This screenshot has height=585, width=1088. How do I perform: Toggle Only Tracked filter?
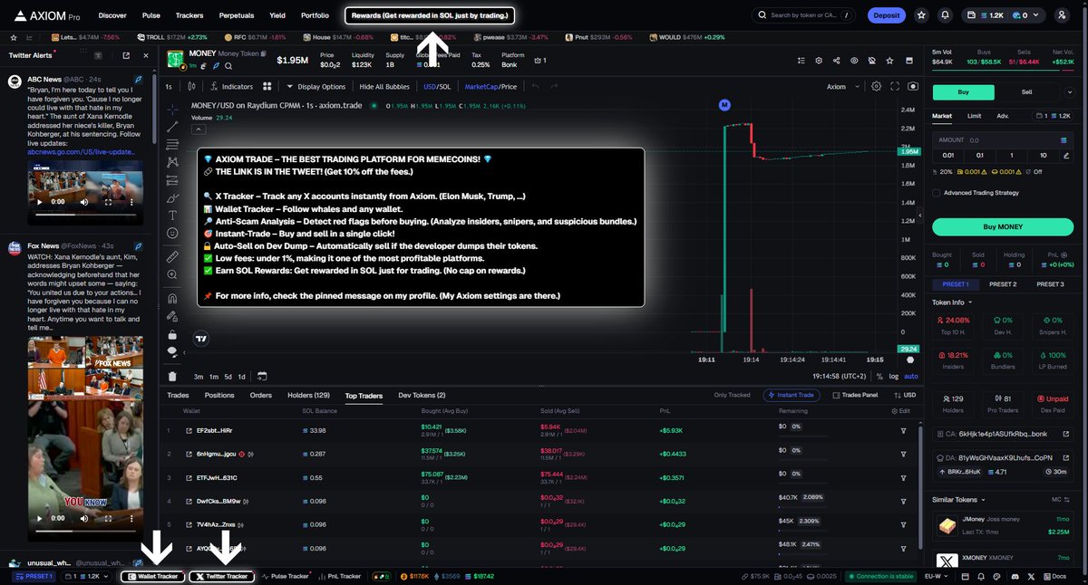click(732, 396)
